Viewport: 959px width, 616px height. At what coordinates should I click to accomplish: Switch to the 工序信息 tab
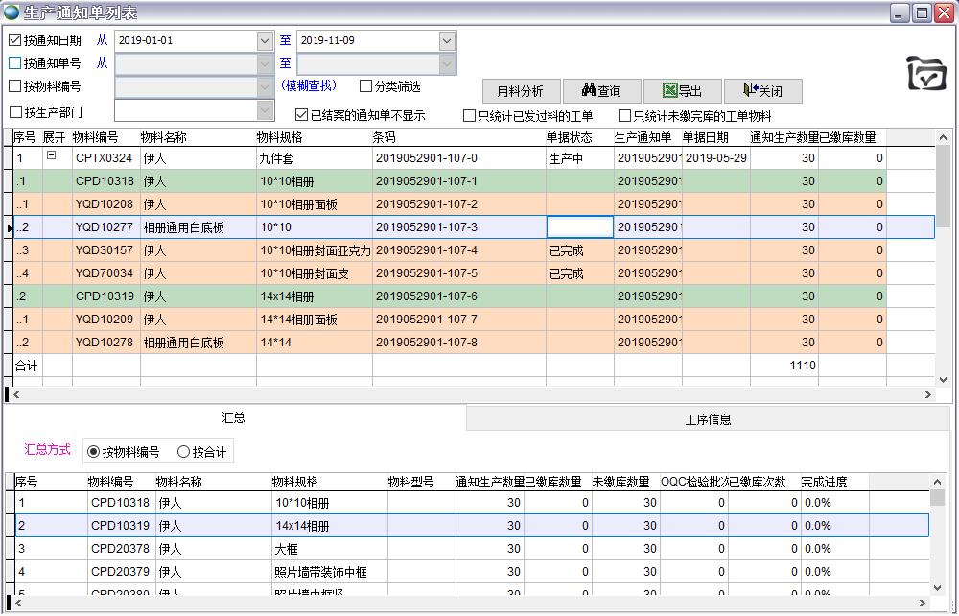(710, 417)
